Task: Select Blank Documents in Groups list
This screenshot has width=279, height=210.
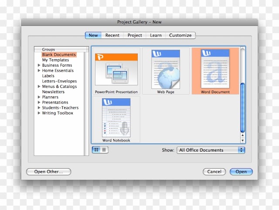Action: [59, 54]
